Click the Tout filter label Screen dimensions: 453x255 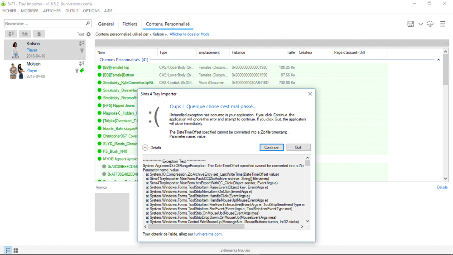click(80, 34)
